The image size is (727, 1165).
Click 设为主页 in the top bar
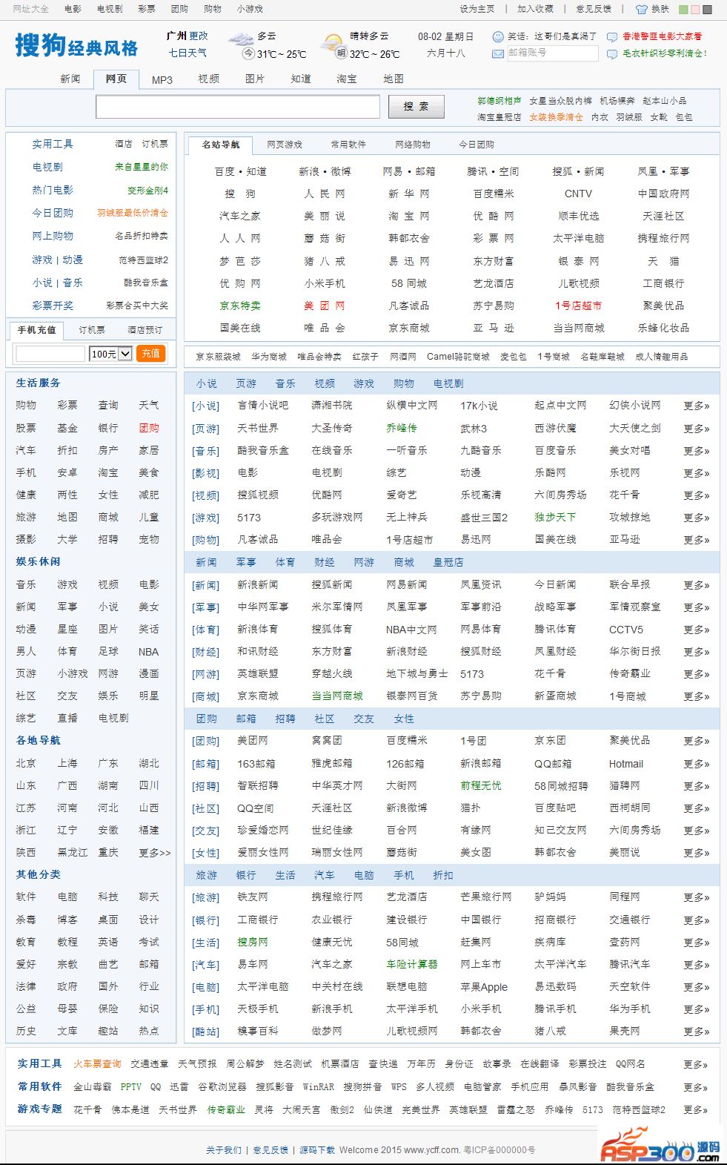(477, 9)
